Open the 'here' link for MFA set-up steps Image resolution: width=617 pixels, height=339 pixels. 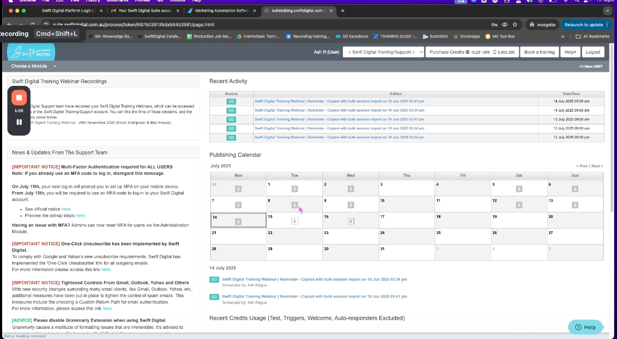[x=80, y=216]
